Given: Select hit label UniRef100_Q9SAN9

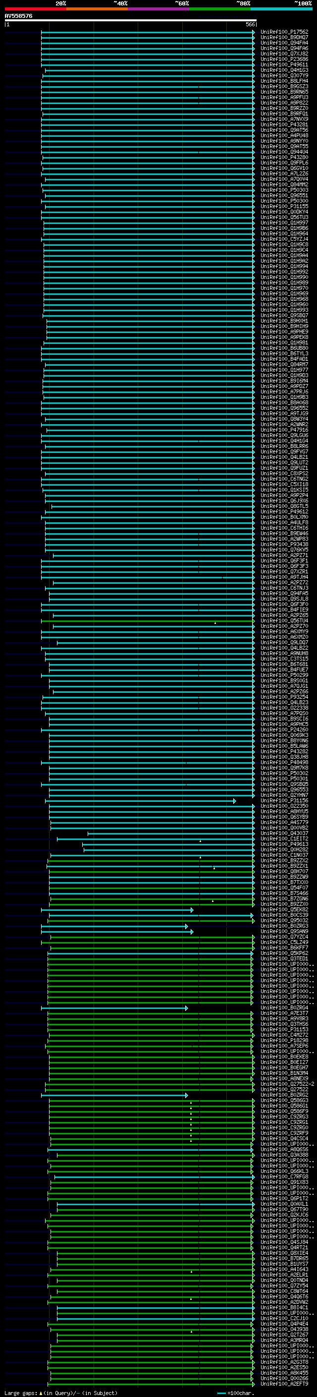Looking at the screenshot, I should pos(284,932).
